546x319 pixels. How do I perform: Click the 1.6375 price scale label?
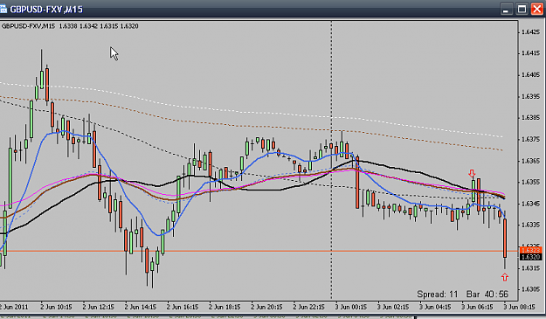point(530,139)
